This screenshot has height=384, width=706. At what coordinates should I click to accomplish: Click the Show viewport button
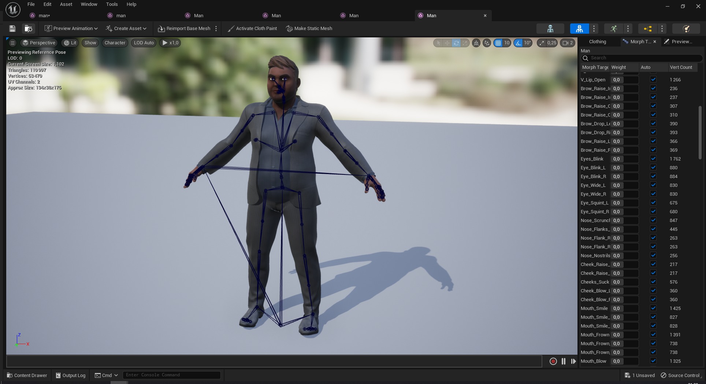click(x=90, y=43)
